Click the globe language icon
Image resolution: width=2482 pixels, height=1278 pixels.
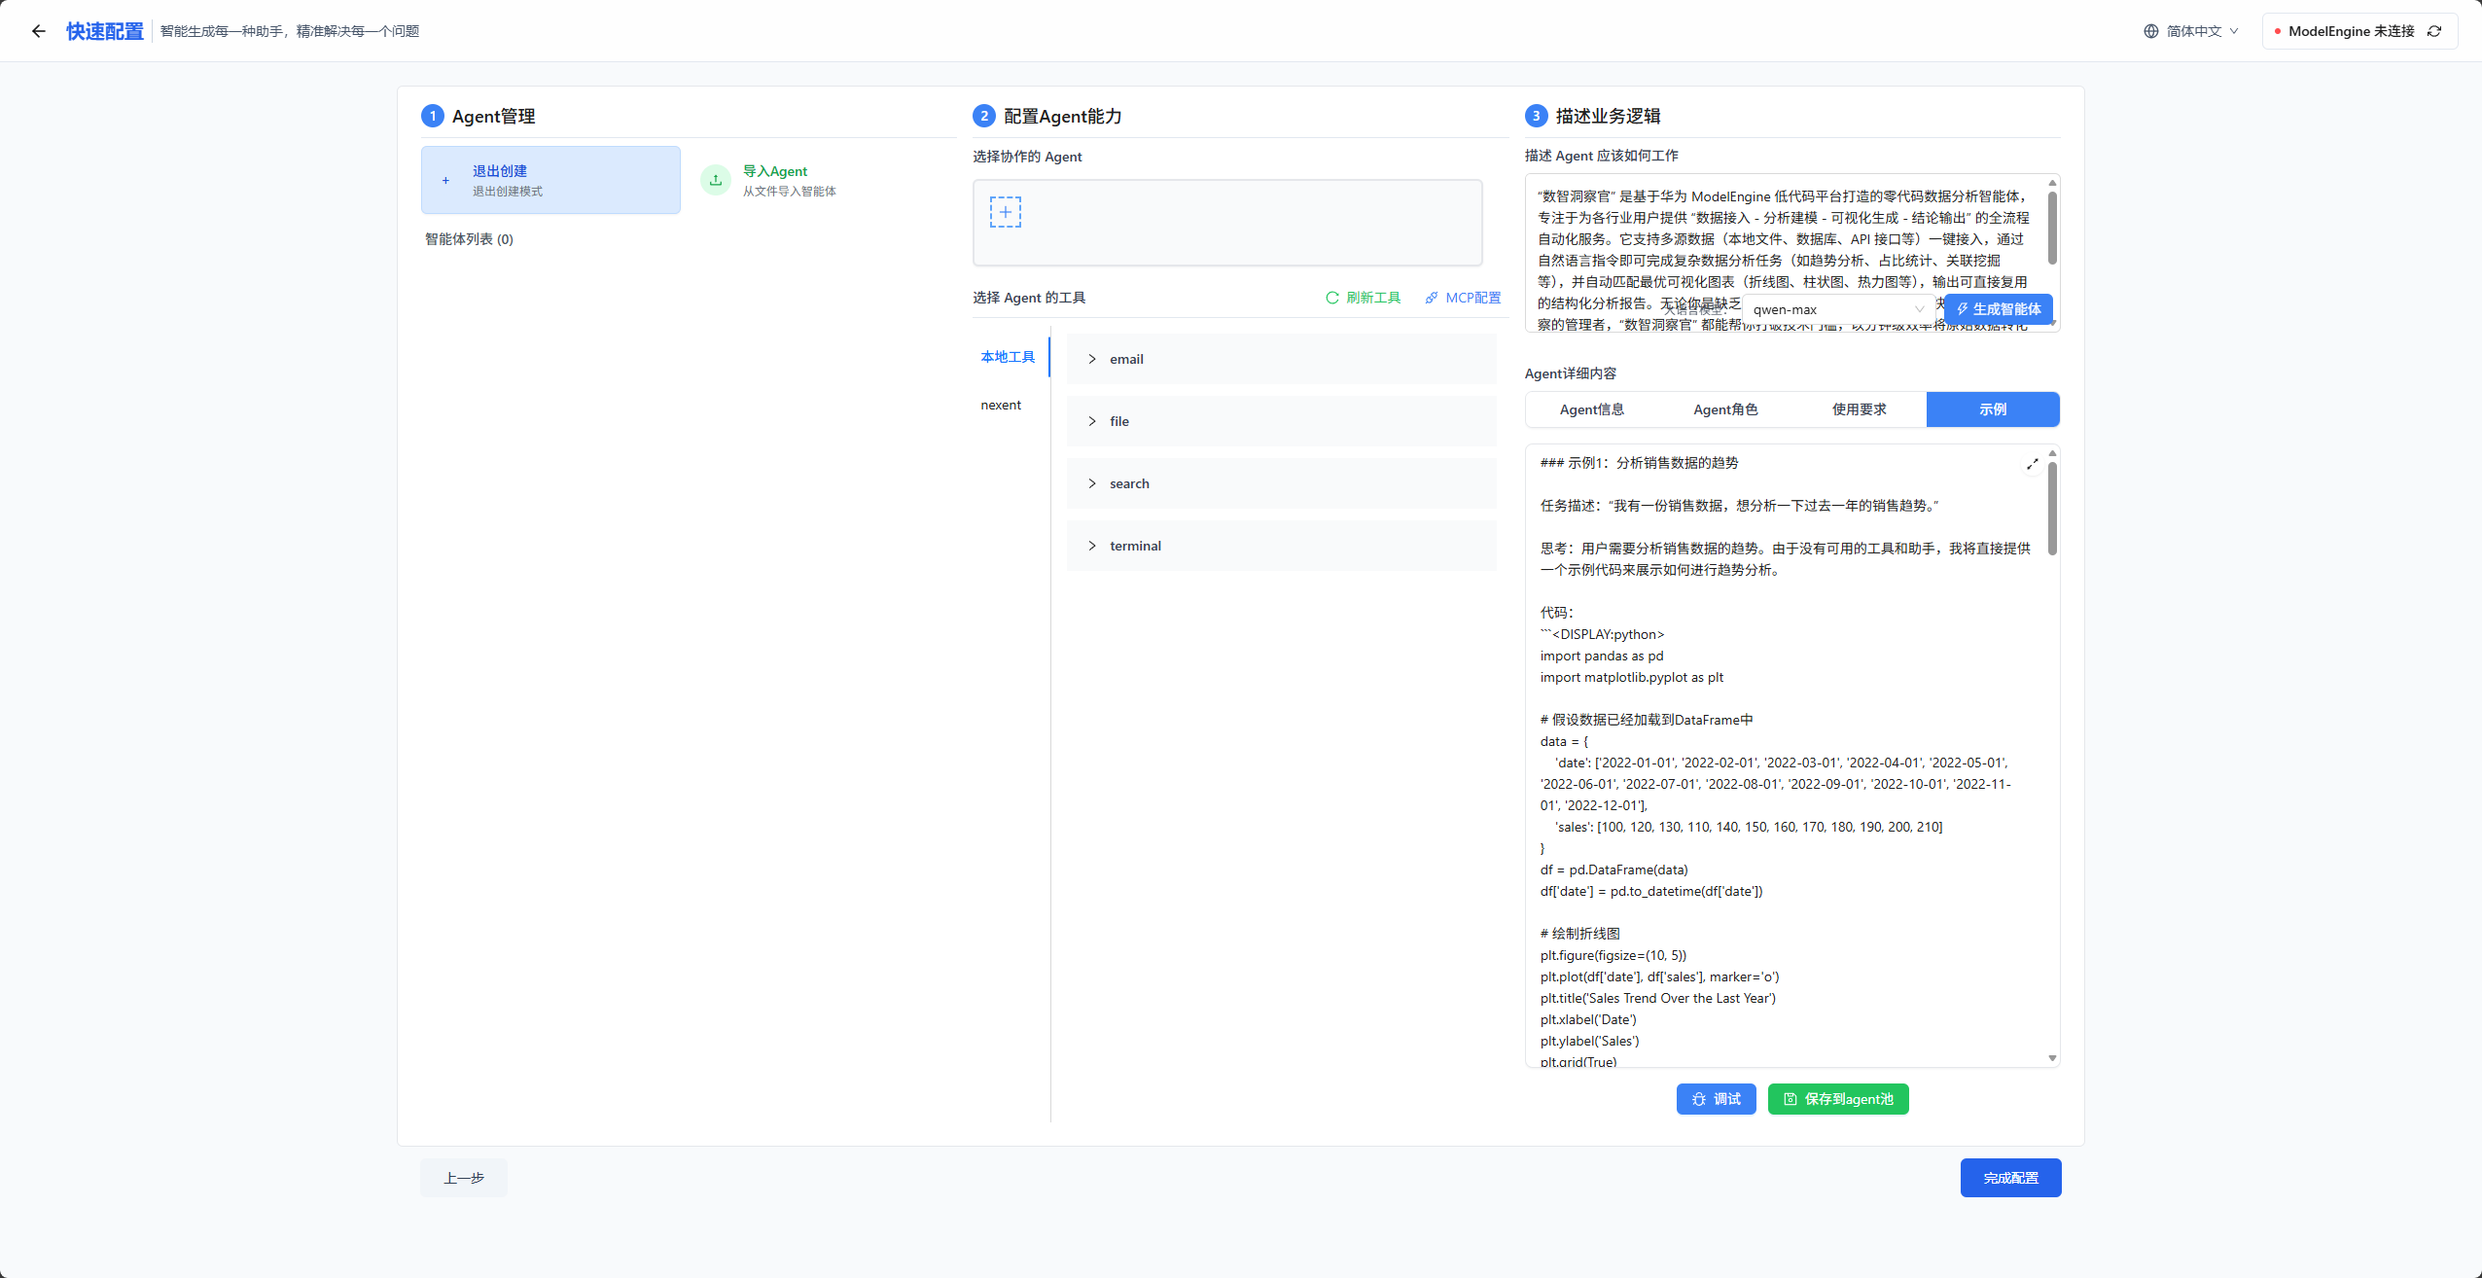(x=2151, y=31)
